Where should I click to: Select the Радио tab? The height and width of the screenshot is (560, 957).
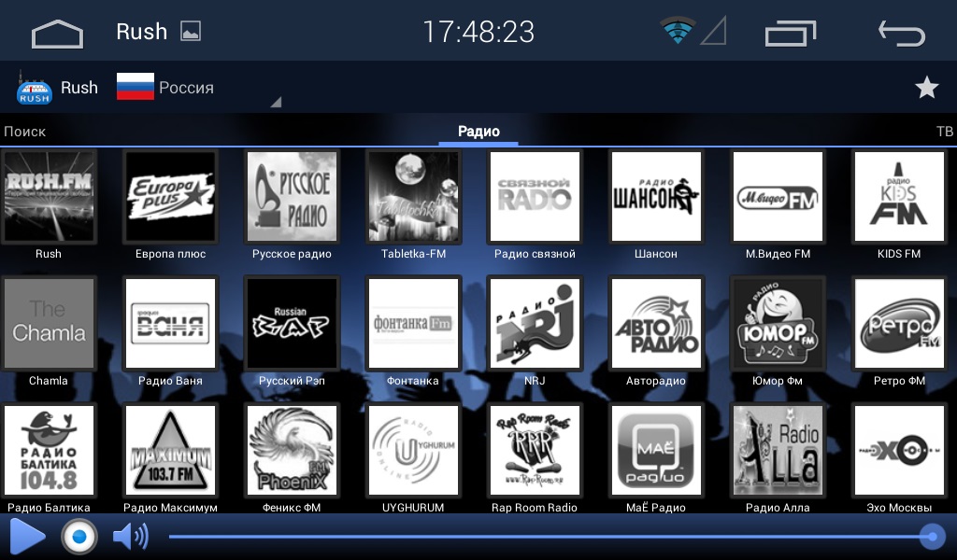pos(478,132)
